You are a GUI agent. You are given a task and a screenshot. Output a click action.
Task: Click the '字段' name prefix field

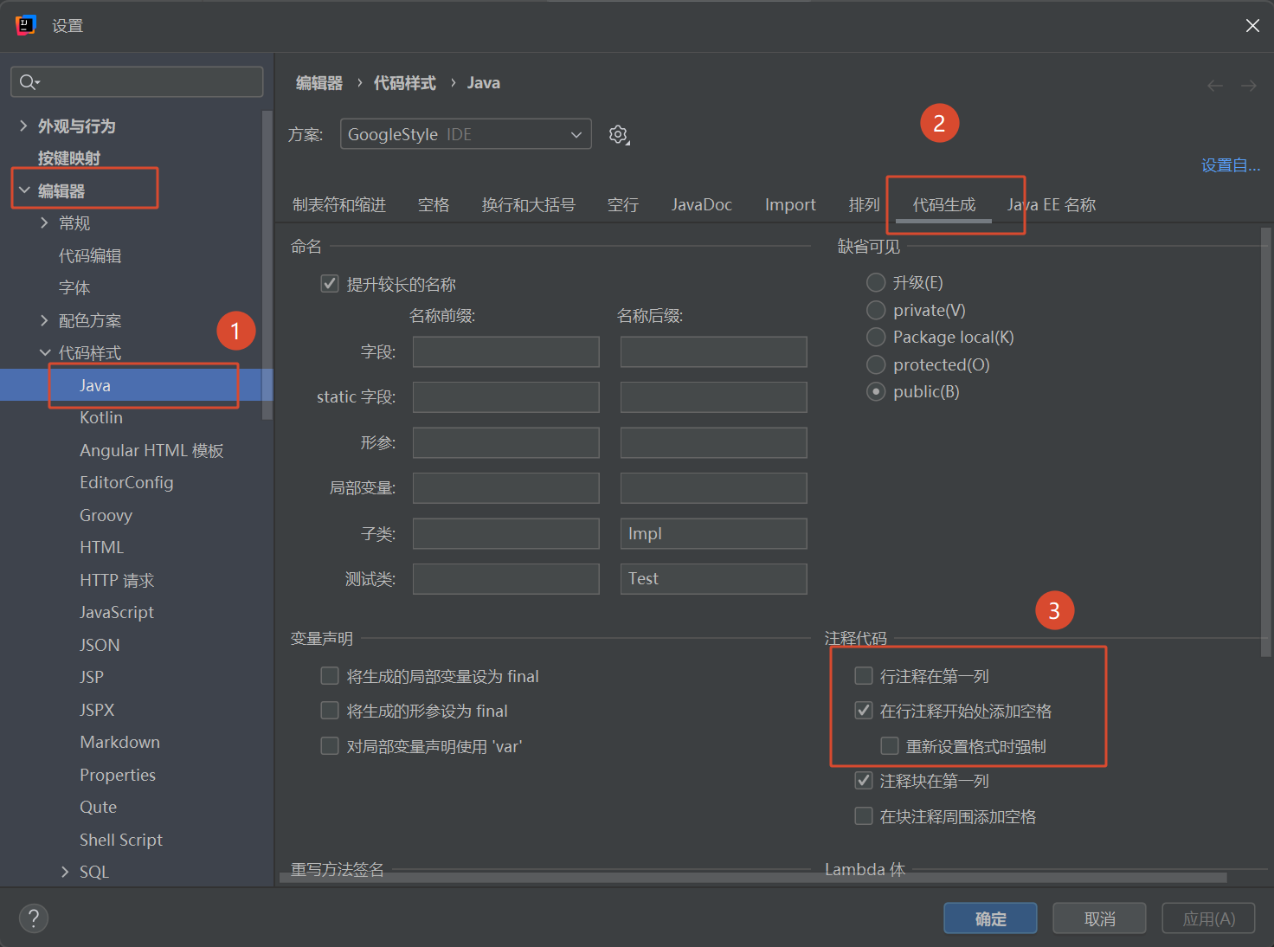(x=506, y=351)
